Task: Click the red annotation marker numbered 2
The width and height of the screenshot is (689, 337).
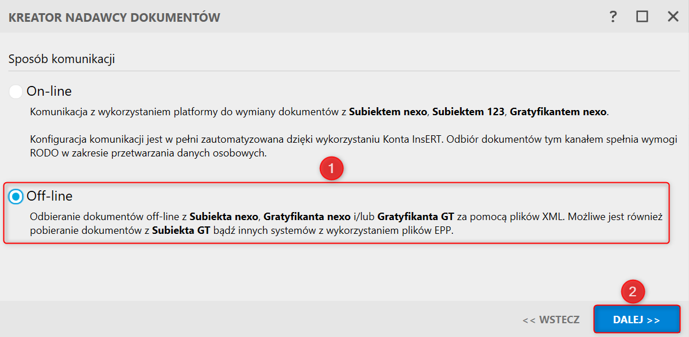Action: [x=632, y=292]
